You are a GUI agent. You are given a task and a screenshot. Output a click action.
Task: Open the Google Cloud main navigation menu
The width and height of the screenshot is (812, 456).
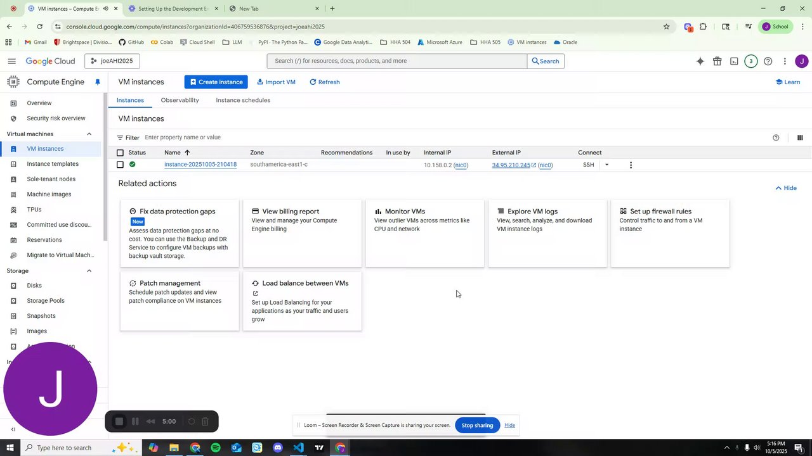(11, 61)
